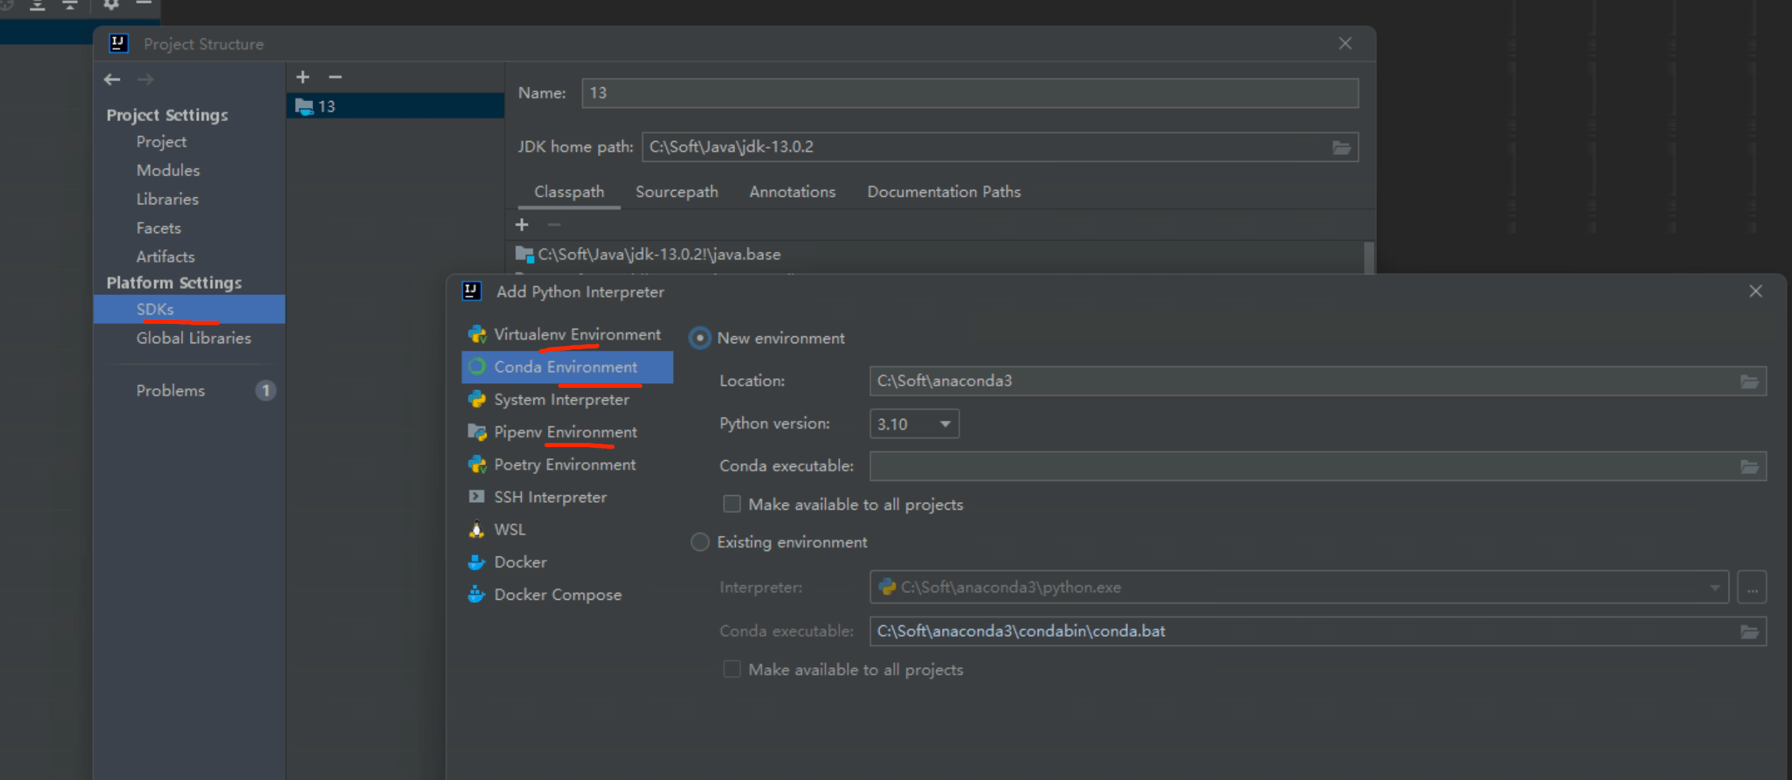
Task: Click the add classpath entry plus icon
Action: coord(522,224)
